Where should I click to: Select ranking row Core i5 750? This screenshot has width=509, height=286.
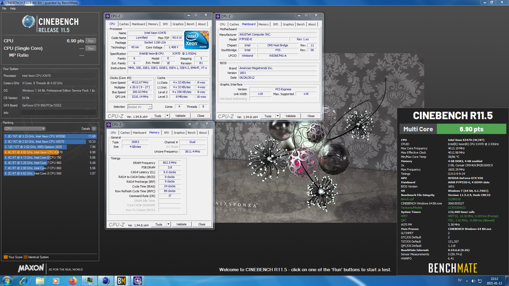[x=50, y=158]
